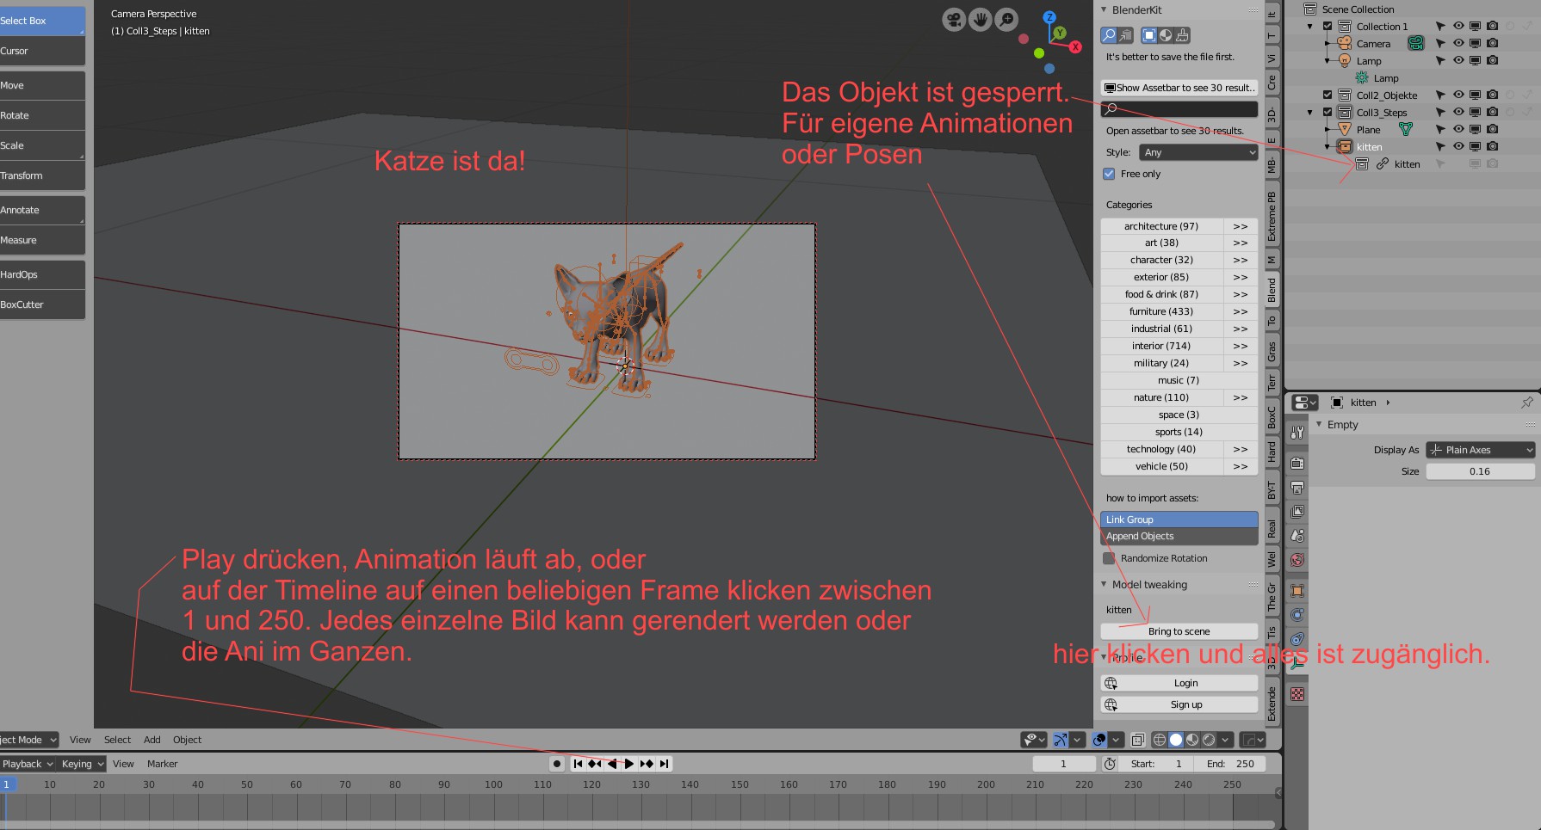Hide the Plane object using its eye icon
The width and height of the screenshot is (1541, 830).
(x=1458, y=129)
